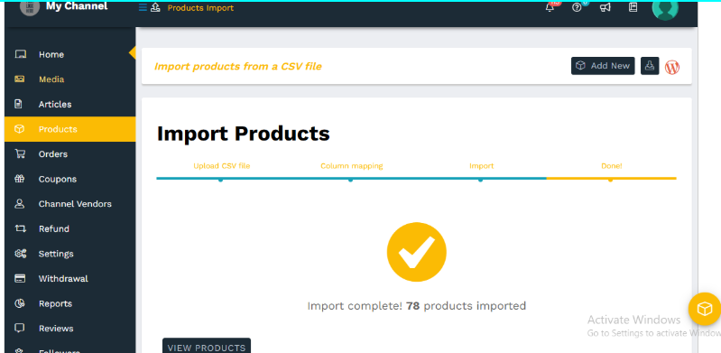Open the user profile avatar

pos(665,8)
